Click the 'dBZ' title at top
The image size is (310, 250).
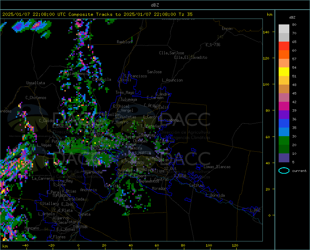tap(155, 5)
